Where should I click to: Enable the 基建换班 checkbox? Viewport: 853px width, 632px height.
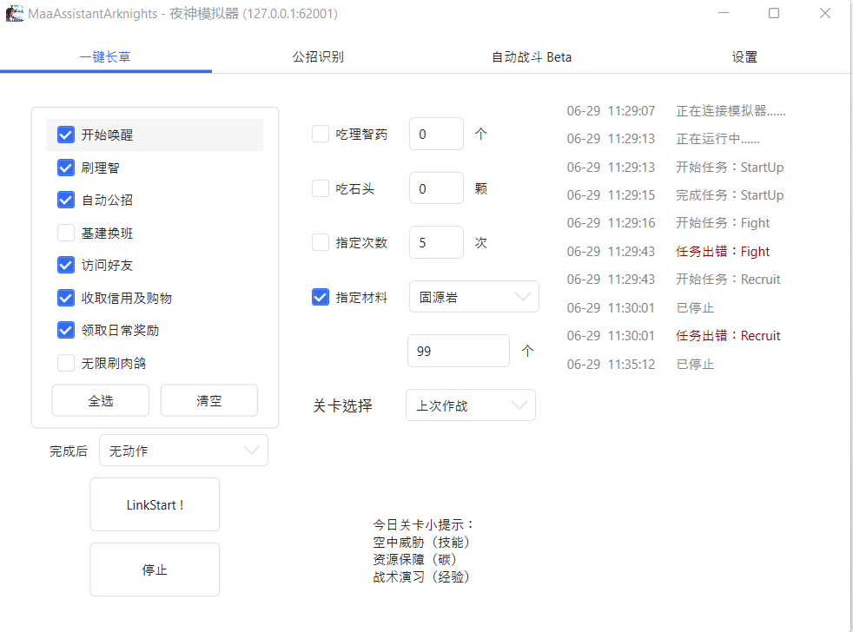pyautogui.click(x=66, y=233)
